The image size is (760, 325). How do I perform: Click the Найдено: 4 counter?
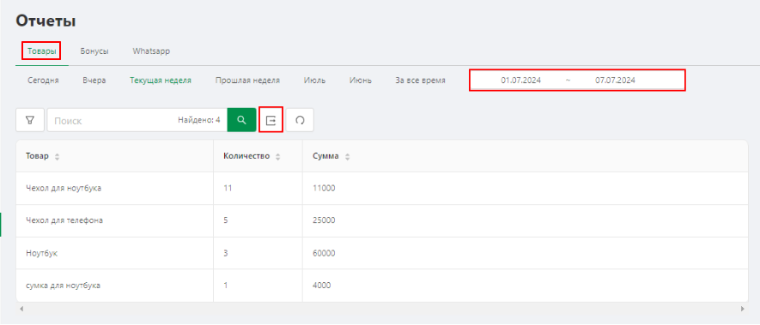click(x=198, y=120)
